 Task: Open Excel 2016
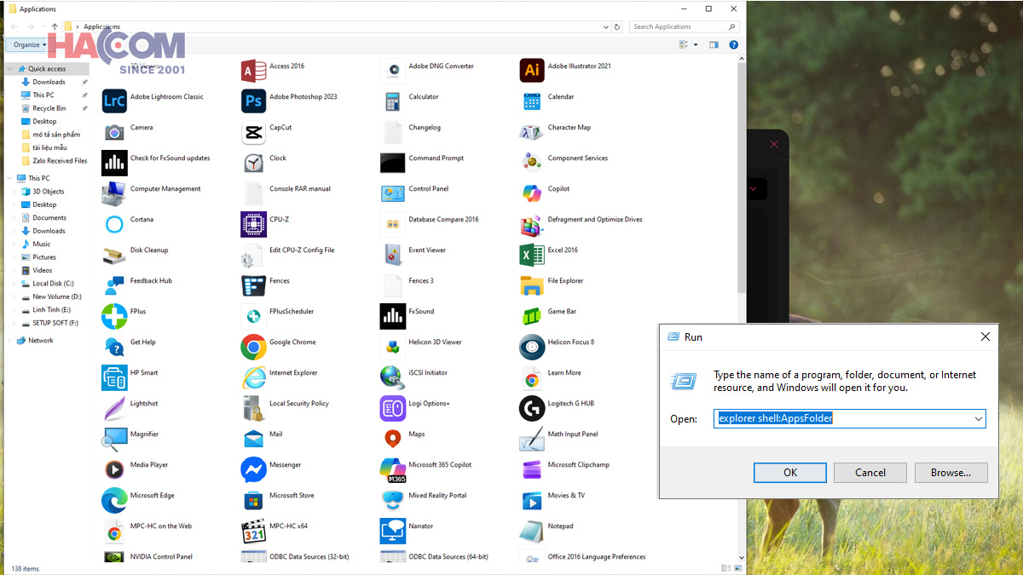[x=563, y=250]
